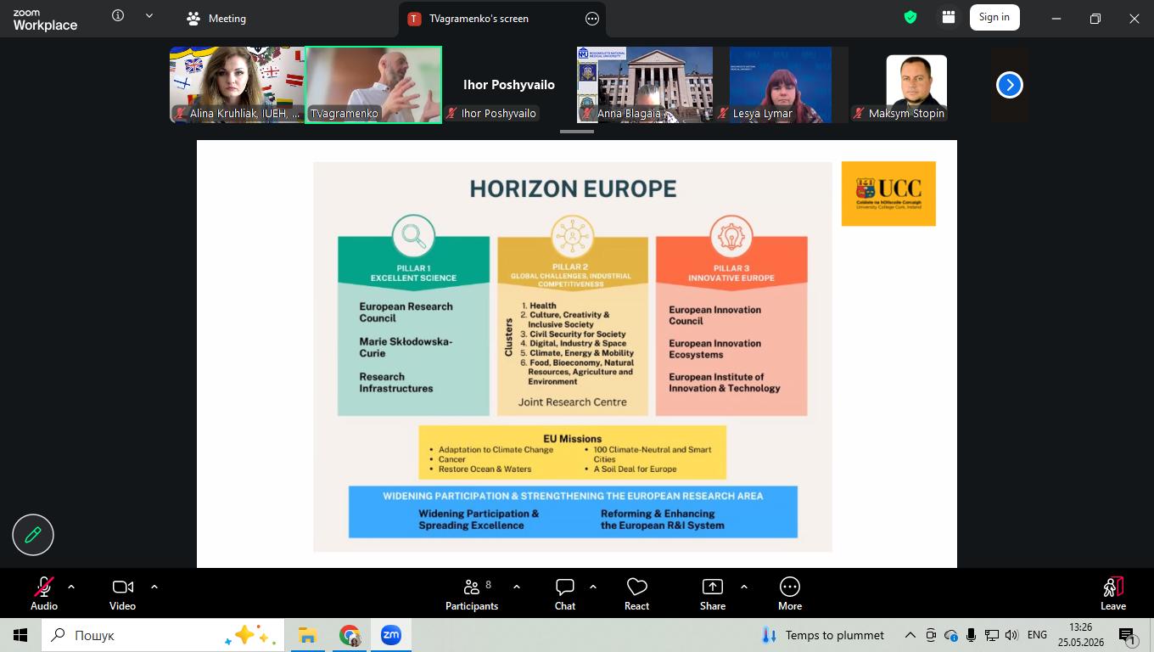Image resolution: width=1154 pixels, height=652 pixels.
Task: Click the Meet Now camera tray icon
Action: point(931,635)
